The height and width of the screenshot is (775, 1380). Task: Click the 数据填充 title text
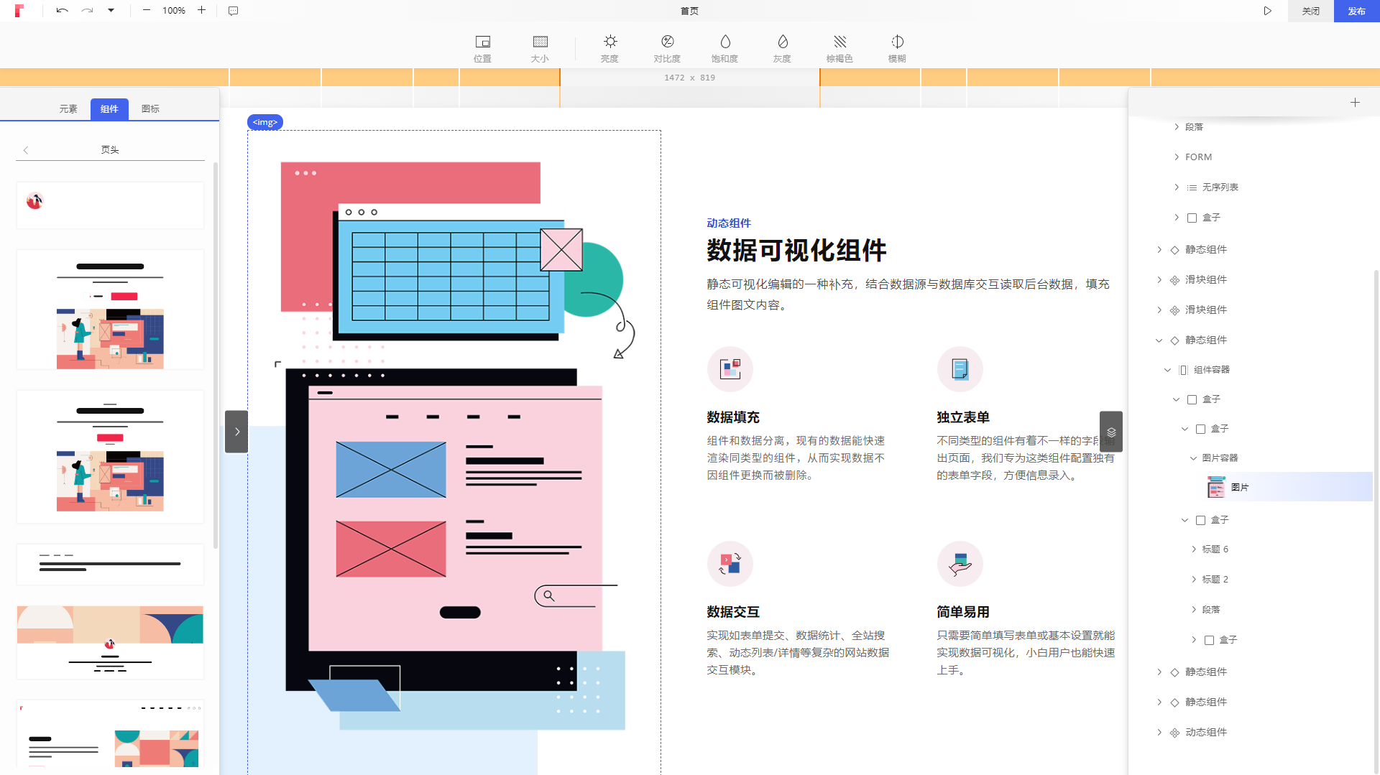pos(733,417)
